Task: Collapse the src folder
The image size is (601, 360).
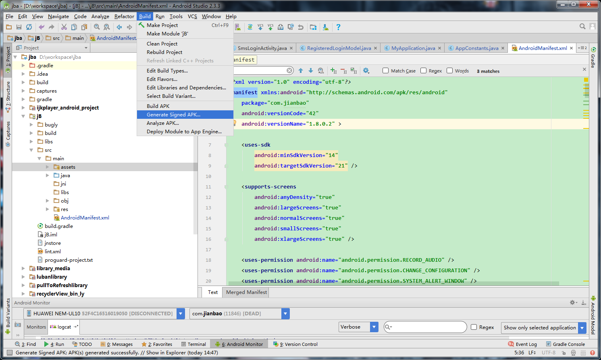Action: pyautogui.click(x=31, y=150)
